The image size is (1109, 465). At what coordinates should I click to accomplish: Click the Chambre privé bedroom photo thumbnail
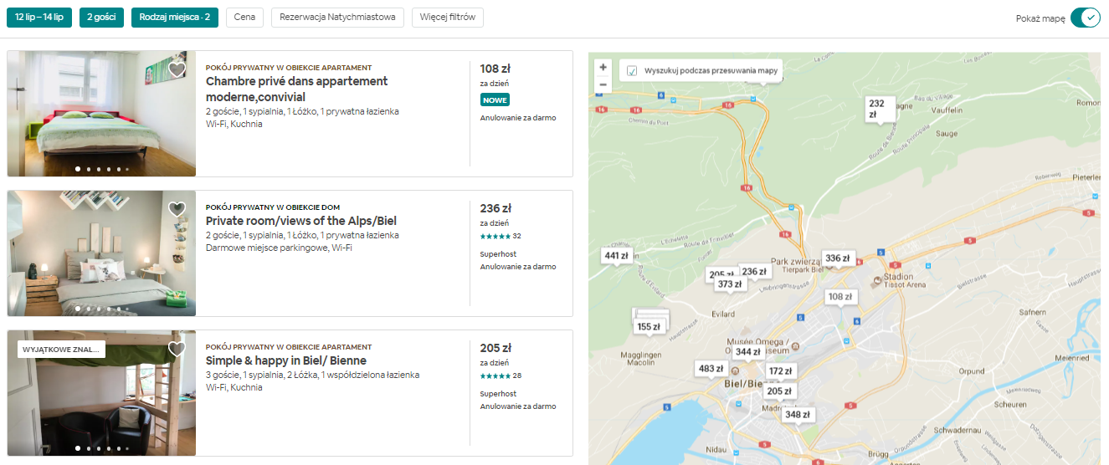pyautogui.click(x=101, y=114)
